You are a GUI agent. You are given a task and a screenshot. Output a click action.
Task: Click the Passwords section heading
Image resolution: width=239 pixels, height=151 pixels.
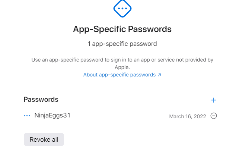click(41, 100)
